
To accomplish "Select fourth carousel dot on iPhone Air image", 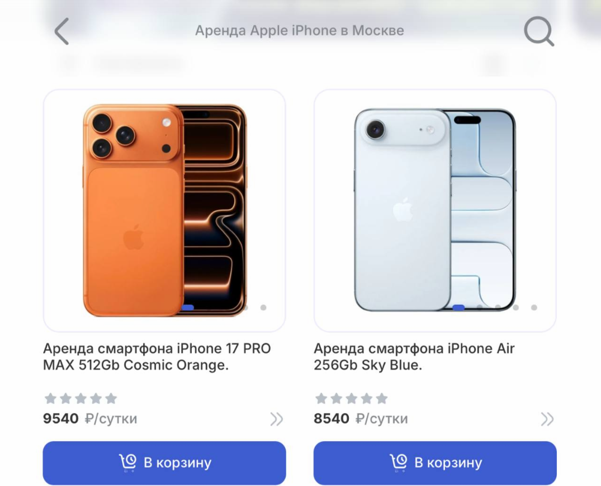I will pos(516,308).
